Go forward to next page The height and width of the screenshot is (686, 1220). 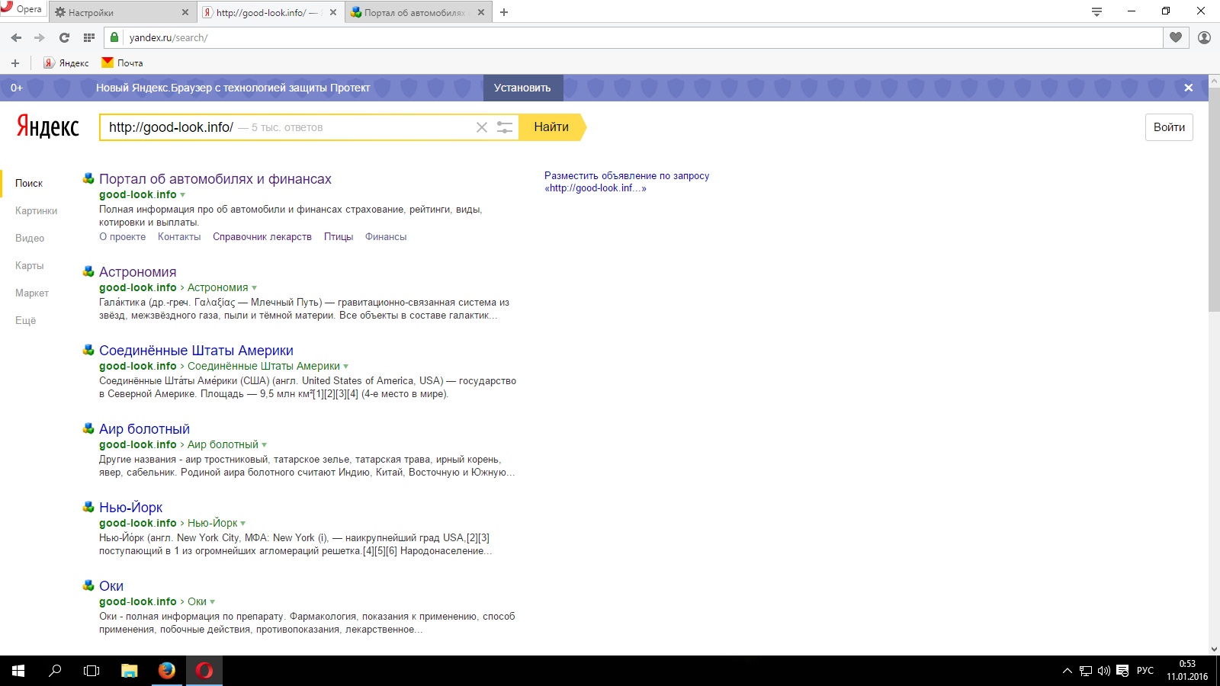pyautogui.click(x=40, y=37)
